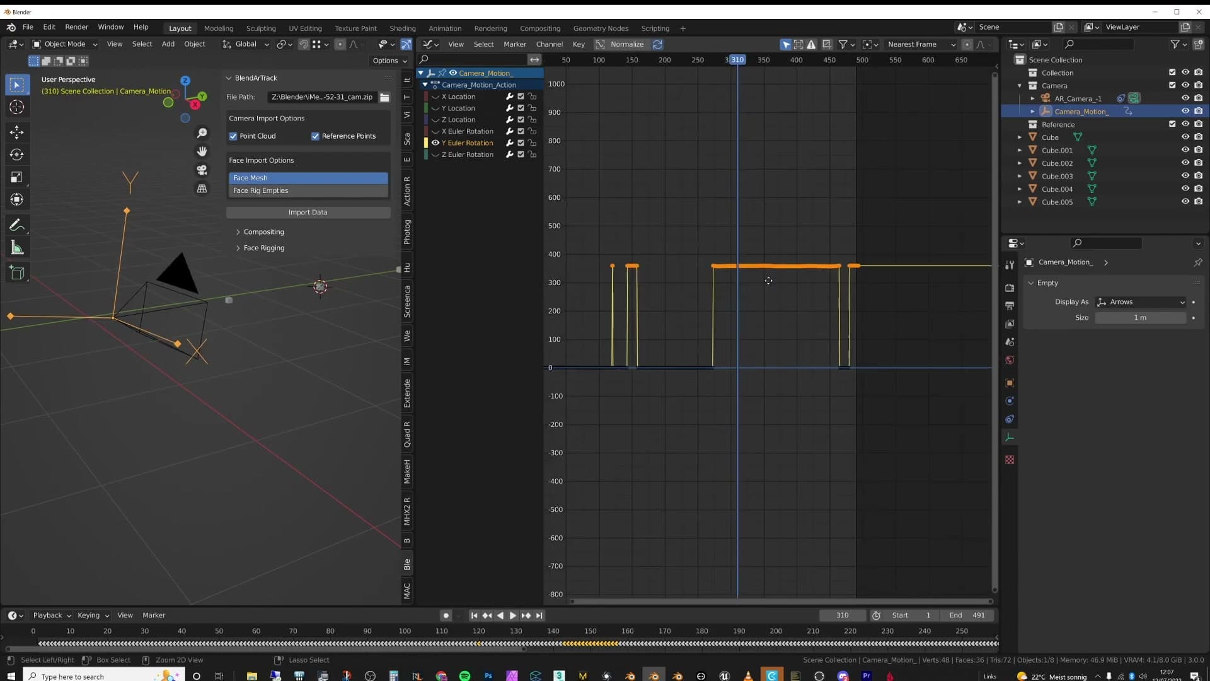Image resolution: width=1210 pixels, height=681 pixels.
Task: Open the Texture properties tab
Action: coord(1010,460)
